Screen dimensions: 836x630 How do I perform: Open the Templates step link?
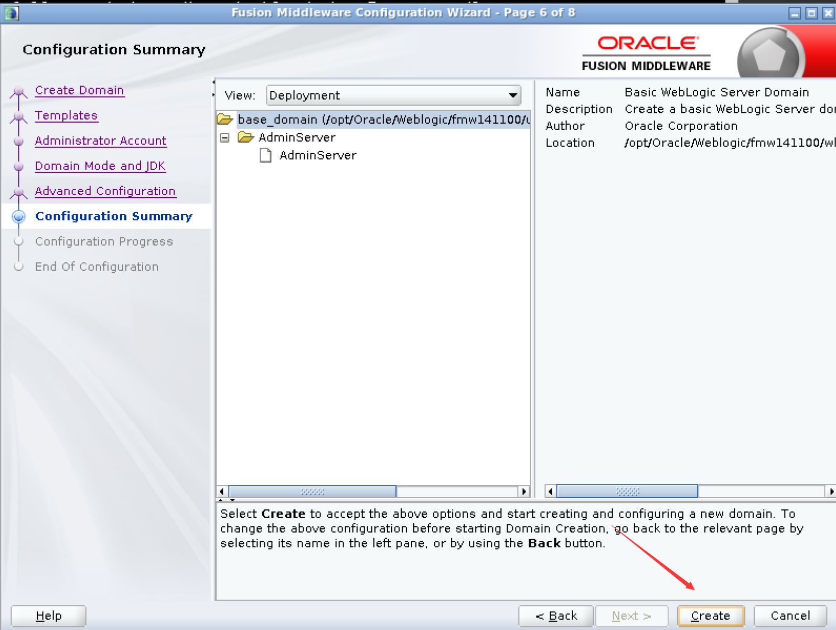coord(67,115)
